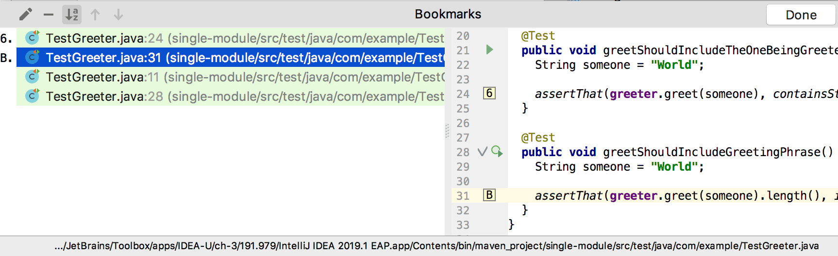Click checkmark bookmark icon at line 28
Image resolution: width=838 pixels, height=256 pixels.
point(482,152)
